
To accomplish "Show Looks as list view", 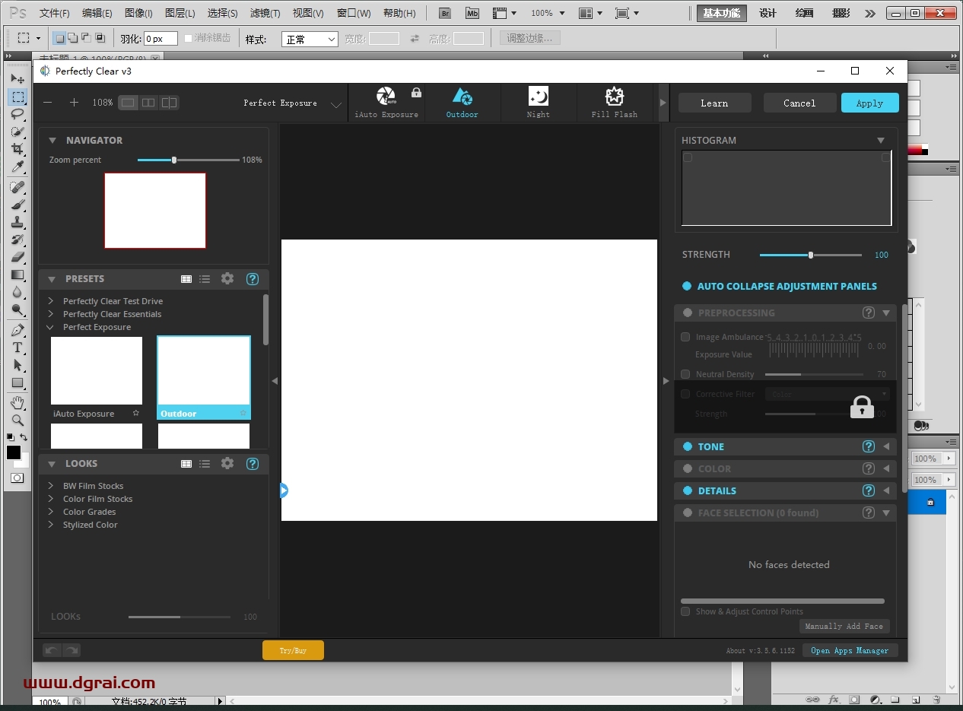I will (205, 464).
